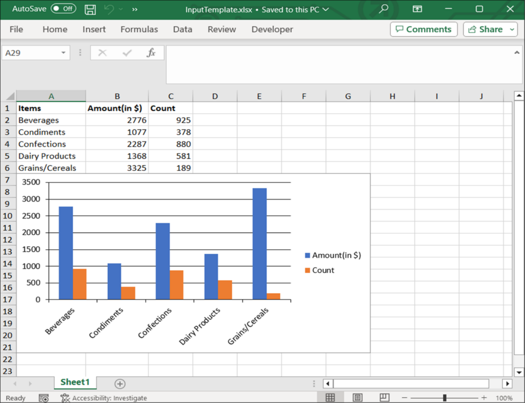
Task: Select column C header
Action: tap(171, 96)
